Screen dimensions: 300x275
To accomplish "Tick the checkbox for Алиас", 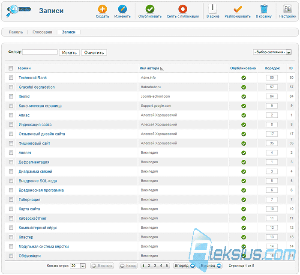I will (x=11, y=115).
